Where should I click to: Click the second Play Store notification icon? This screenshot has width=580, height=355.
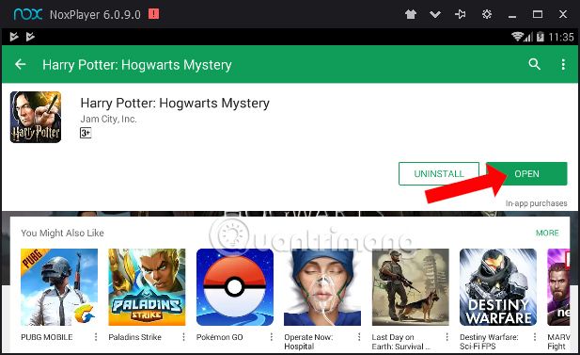click(x=30, y=37)
